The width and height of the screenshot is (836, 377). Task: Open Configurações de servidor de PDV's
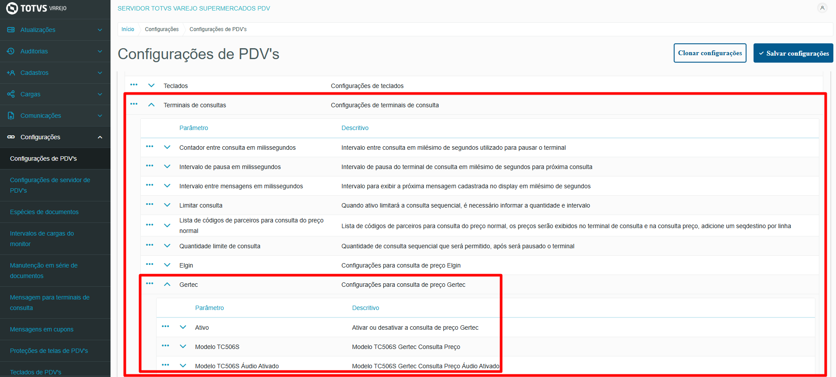55,185
